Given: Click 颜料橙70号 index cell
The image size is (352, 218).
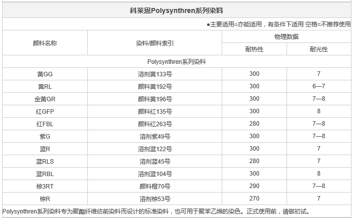Looking at the screenshot, I should click(x=155, y=187).
